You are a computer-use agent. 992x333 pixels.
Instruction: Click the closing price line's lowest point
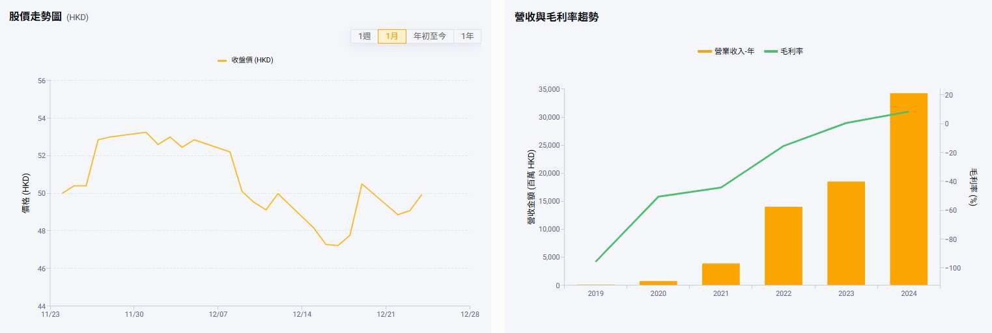coord(337,245)
